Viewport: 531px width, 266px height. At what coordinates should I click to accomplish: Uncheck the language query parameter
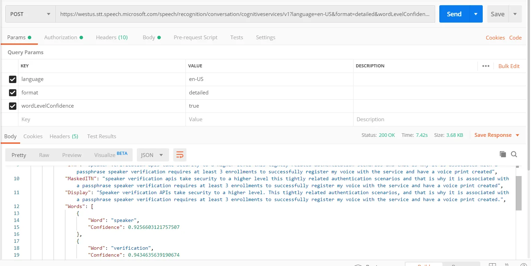(x=13, y=79)
